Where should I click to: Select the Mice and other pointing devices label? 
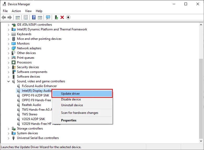(x=39, y=39)
